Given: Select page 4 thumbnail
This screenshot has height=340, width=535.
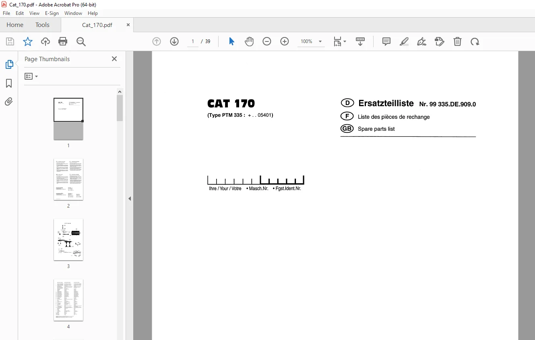Looking at the screenshot, I should (68, 300).
